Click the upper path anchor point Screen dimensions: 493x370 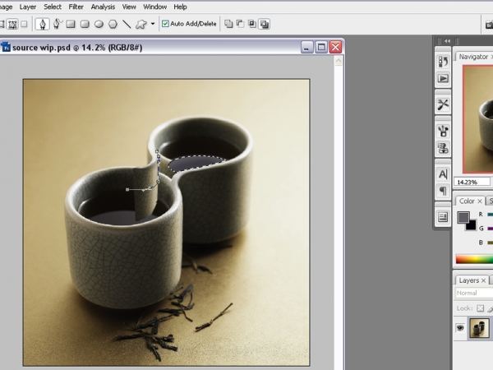tap(157, 151)
